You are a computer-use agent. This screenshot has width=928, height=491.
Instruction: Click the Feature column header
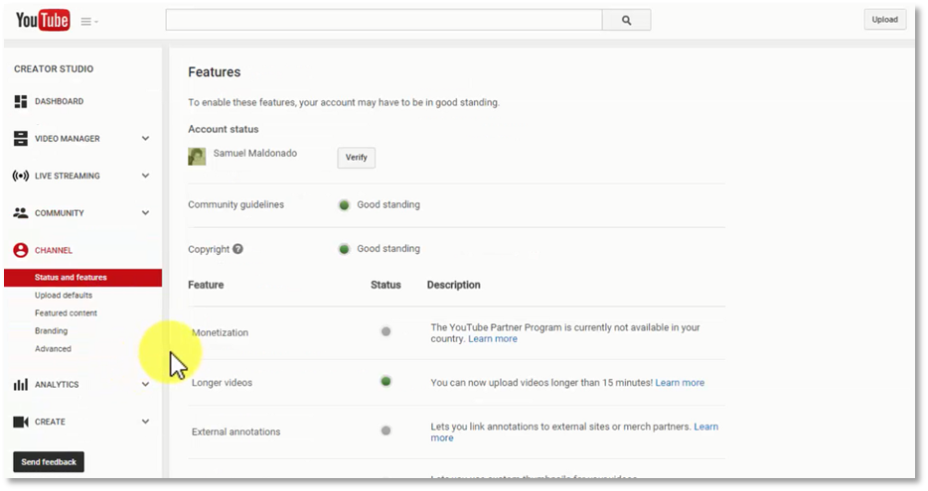[206, 285]
